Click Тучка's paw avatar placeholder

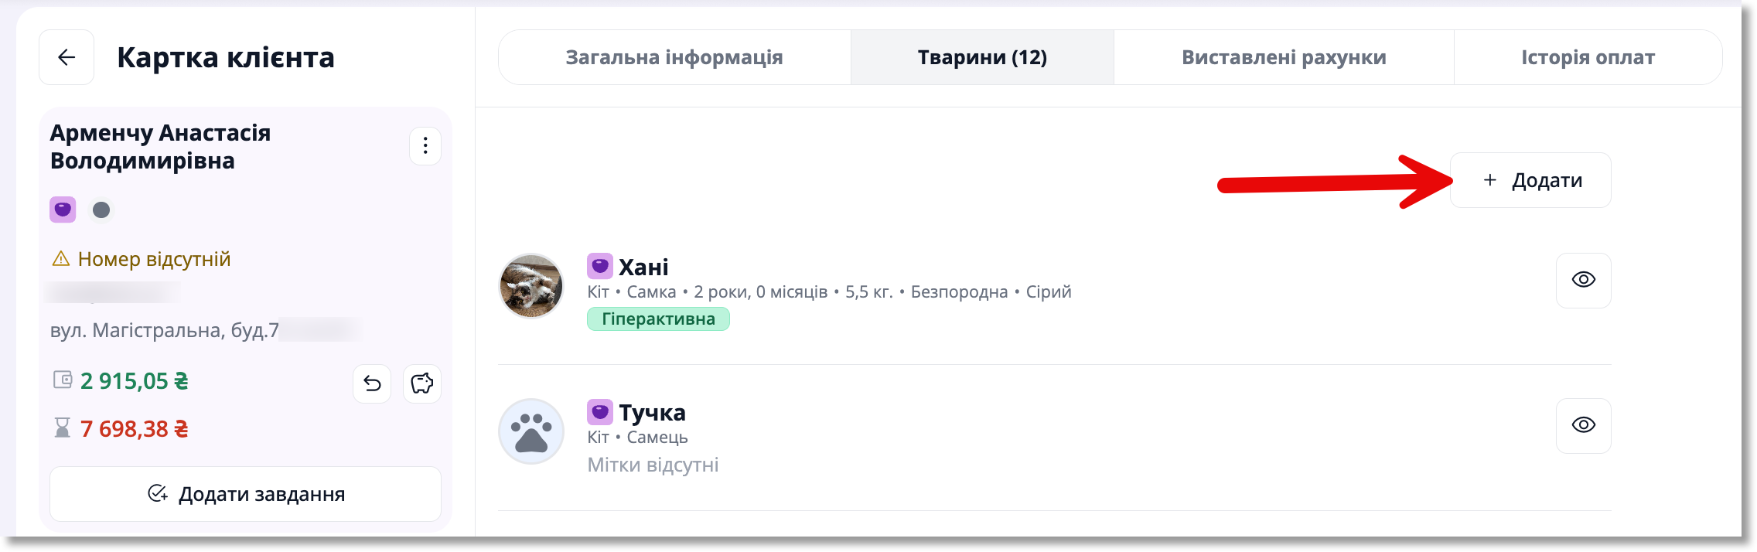tap(531, 431)
